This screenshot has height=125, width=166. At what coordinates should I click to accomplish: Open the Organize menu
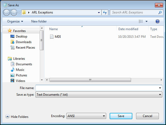click(15, 21)
